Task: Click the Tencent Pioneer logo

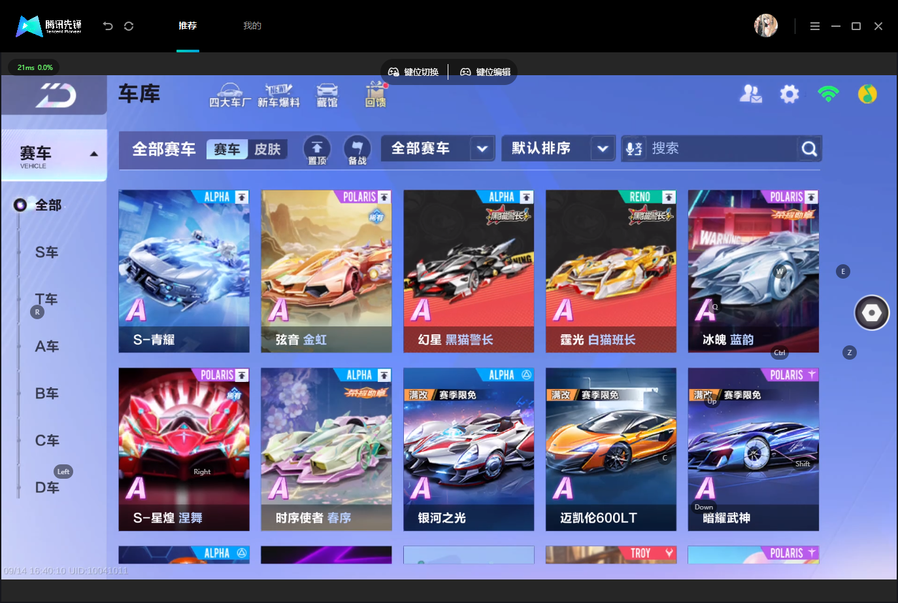Action: [49, 26]
